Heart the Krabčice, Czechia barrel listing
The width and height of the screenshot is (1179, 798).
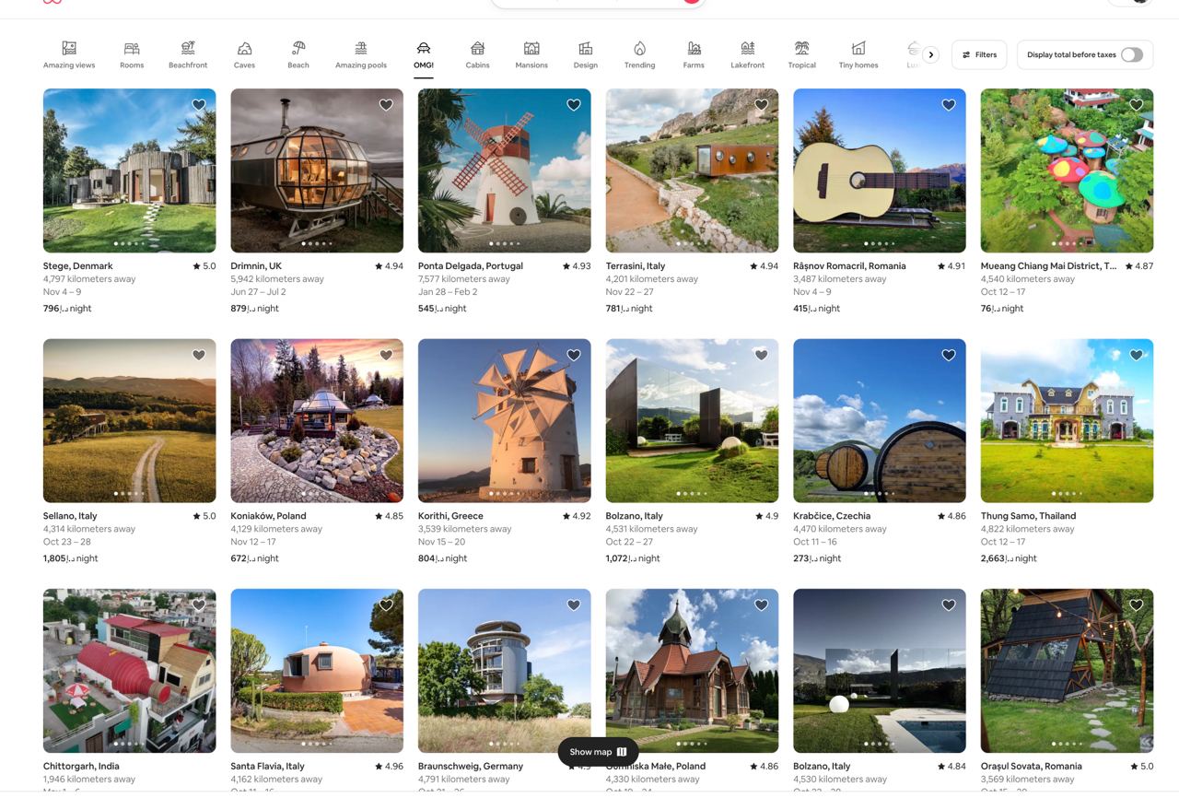[949, 356]
